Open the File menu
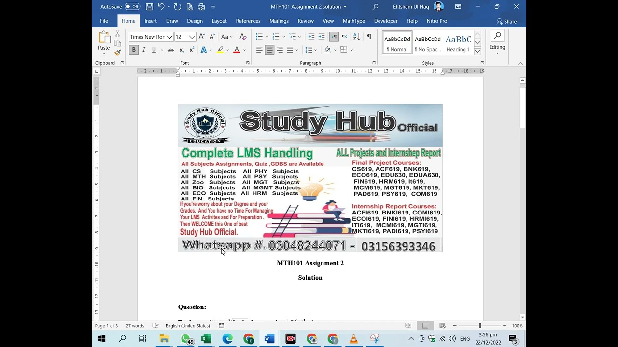618x347 pixels. click(x=104, y=21)
